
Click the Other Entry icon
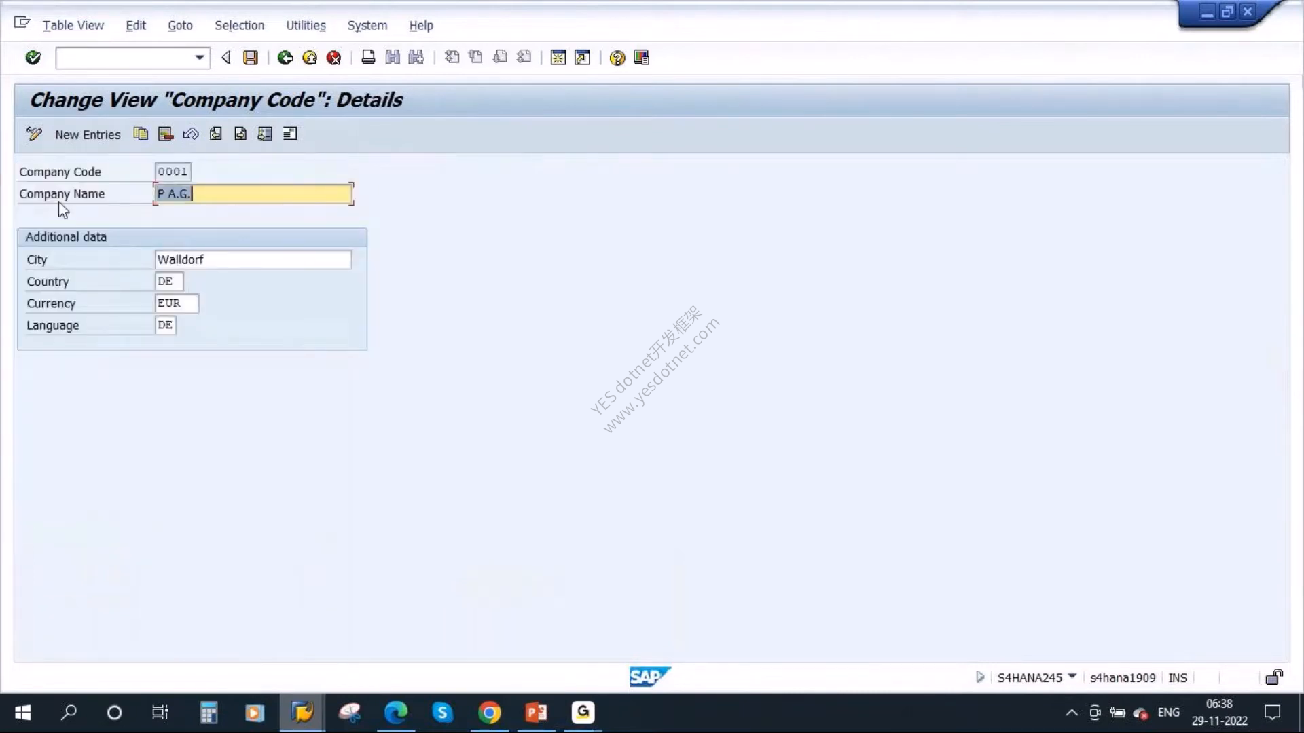pyautogui.click(x=265, y=134)
